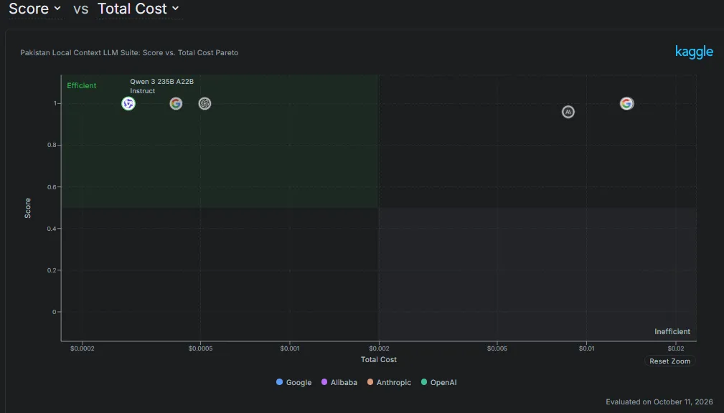Click the Reset Zoom button
The height and width of the screenshot is (413, 724).
(x=670, y=361)
